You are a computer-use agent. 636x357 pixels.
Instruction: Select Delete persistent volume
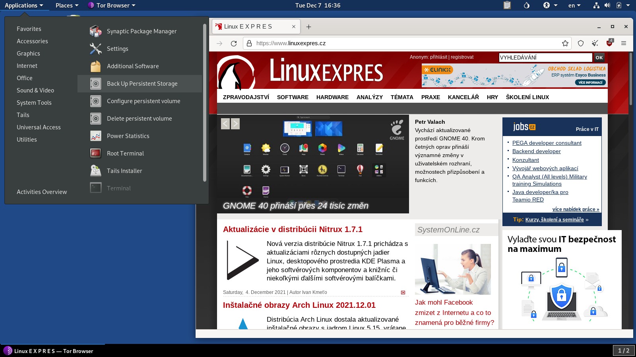(140, 119)
